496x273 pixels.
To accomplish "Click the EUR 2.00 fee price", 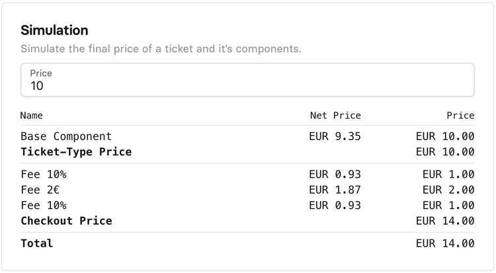I will (448, 190).
